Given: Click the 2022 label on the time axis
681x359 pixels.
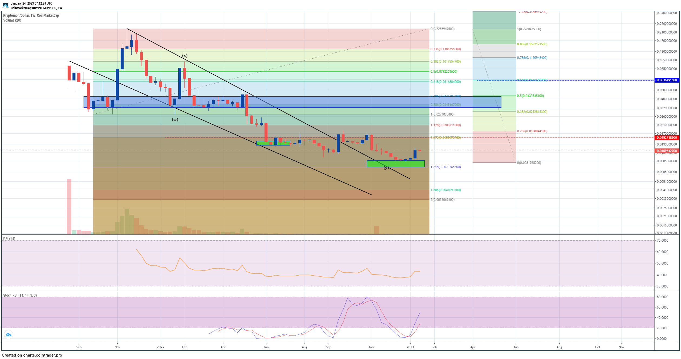Looking at the screenshot, I should (161, 347).
